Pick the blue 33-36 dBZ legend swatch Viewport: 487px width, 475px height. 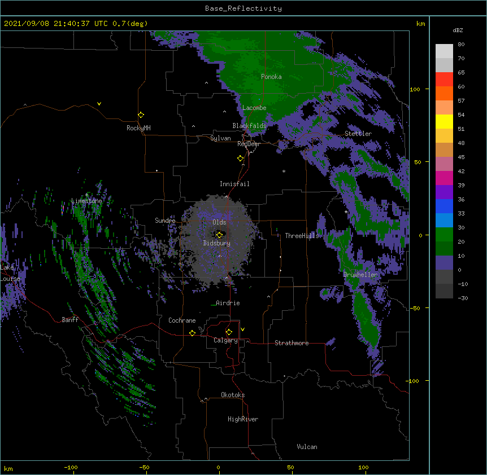444,206
